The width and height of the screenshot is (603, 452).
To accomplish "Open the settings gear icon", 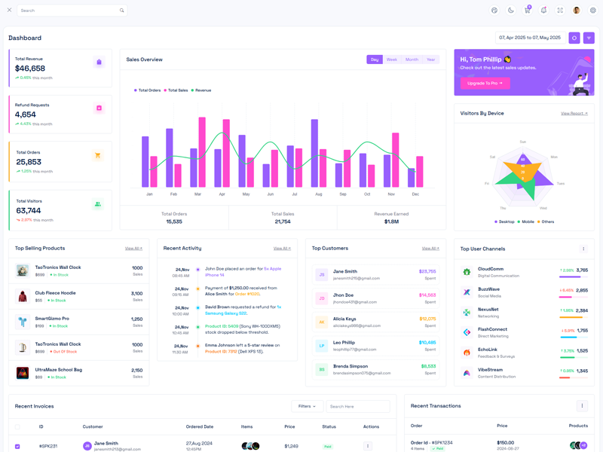I will (x=593, y=11).
